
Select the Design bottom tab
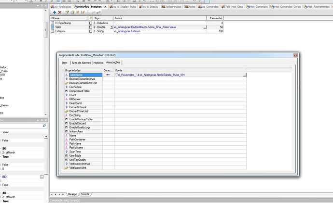point(72,194)
